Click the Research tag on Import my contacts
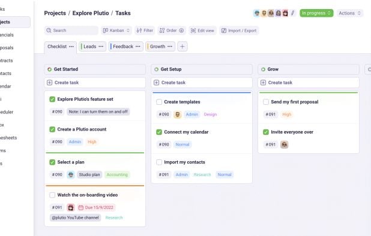This screenshot has height=236, width=371. coord(202,175)
